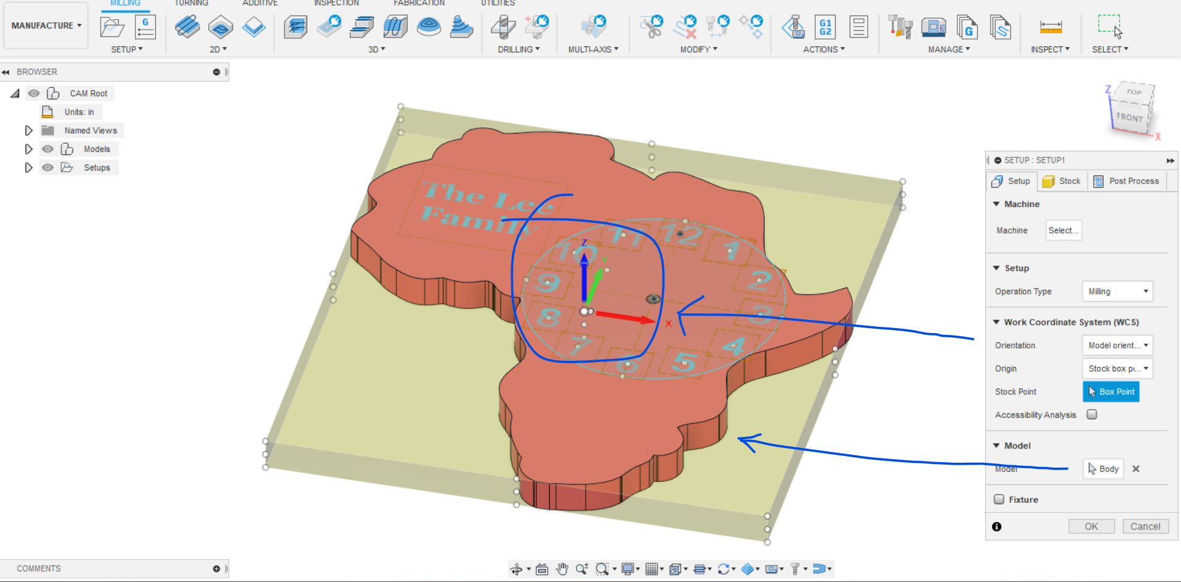This screenshot has width=1181, height=582.
Task: Enable the Accessibility Analysis checkbox
Action: pyautogui.click(x=1092, y=415)
